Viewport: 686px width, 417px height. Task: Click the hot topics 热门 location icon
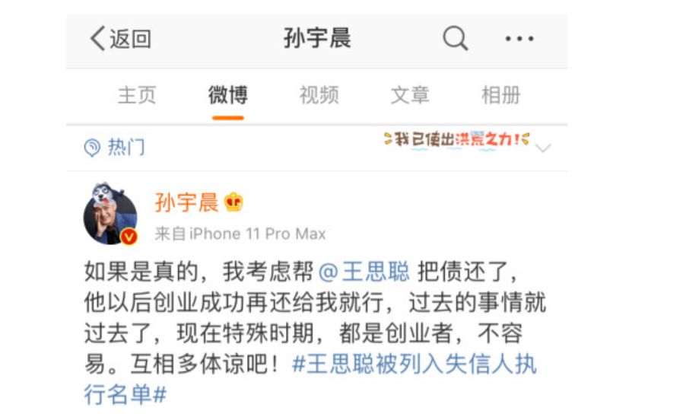coord(92,148)
